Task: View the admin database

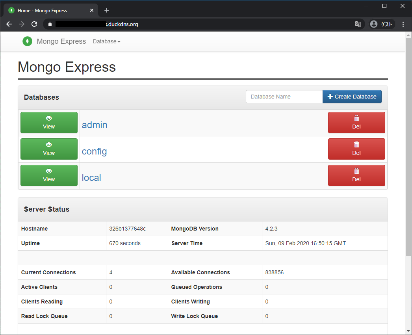Action: (49, 123)
